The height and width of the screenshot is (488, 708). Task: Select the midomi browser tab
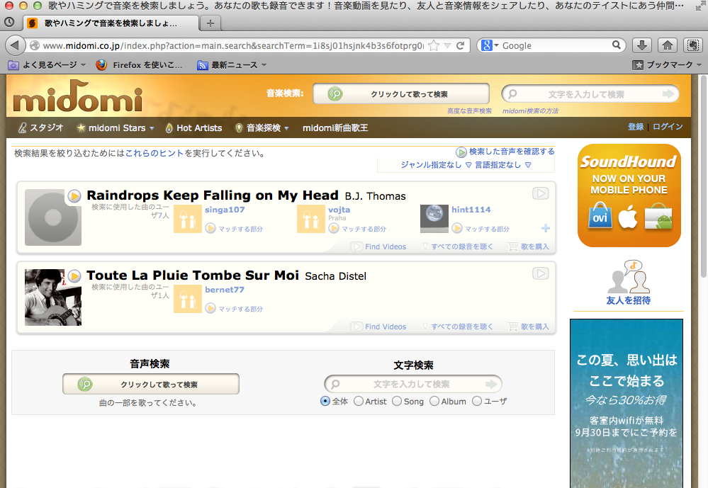pyautogui.click(x=111, y=23)
